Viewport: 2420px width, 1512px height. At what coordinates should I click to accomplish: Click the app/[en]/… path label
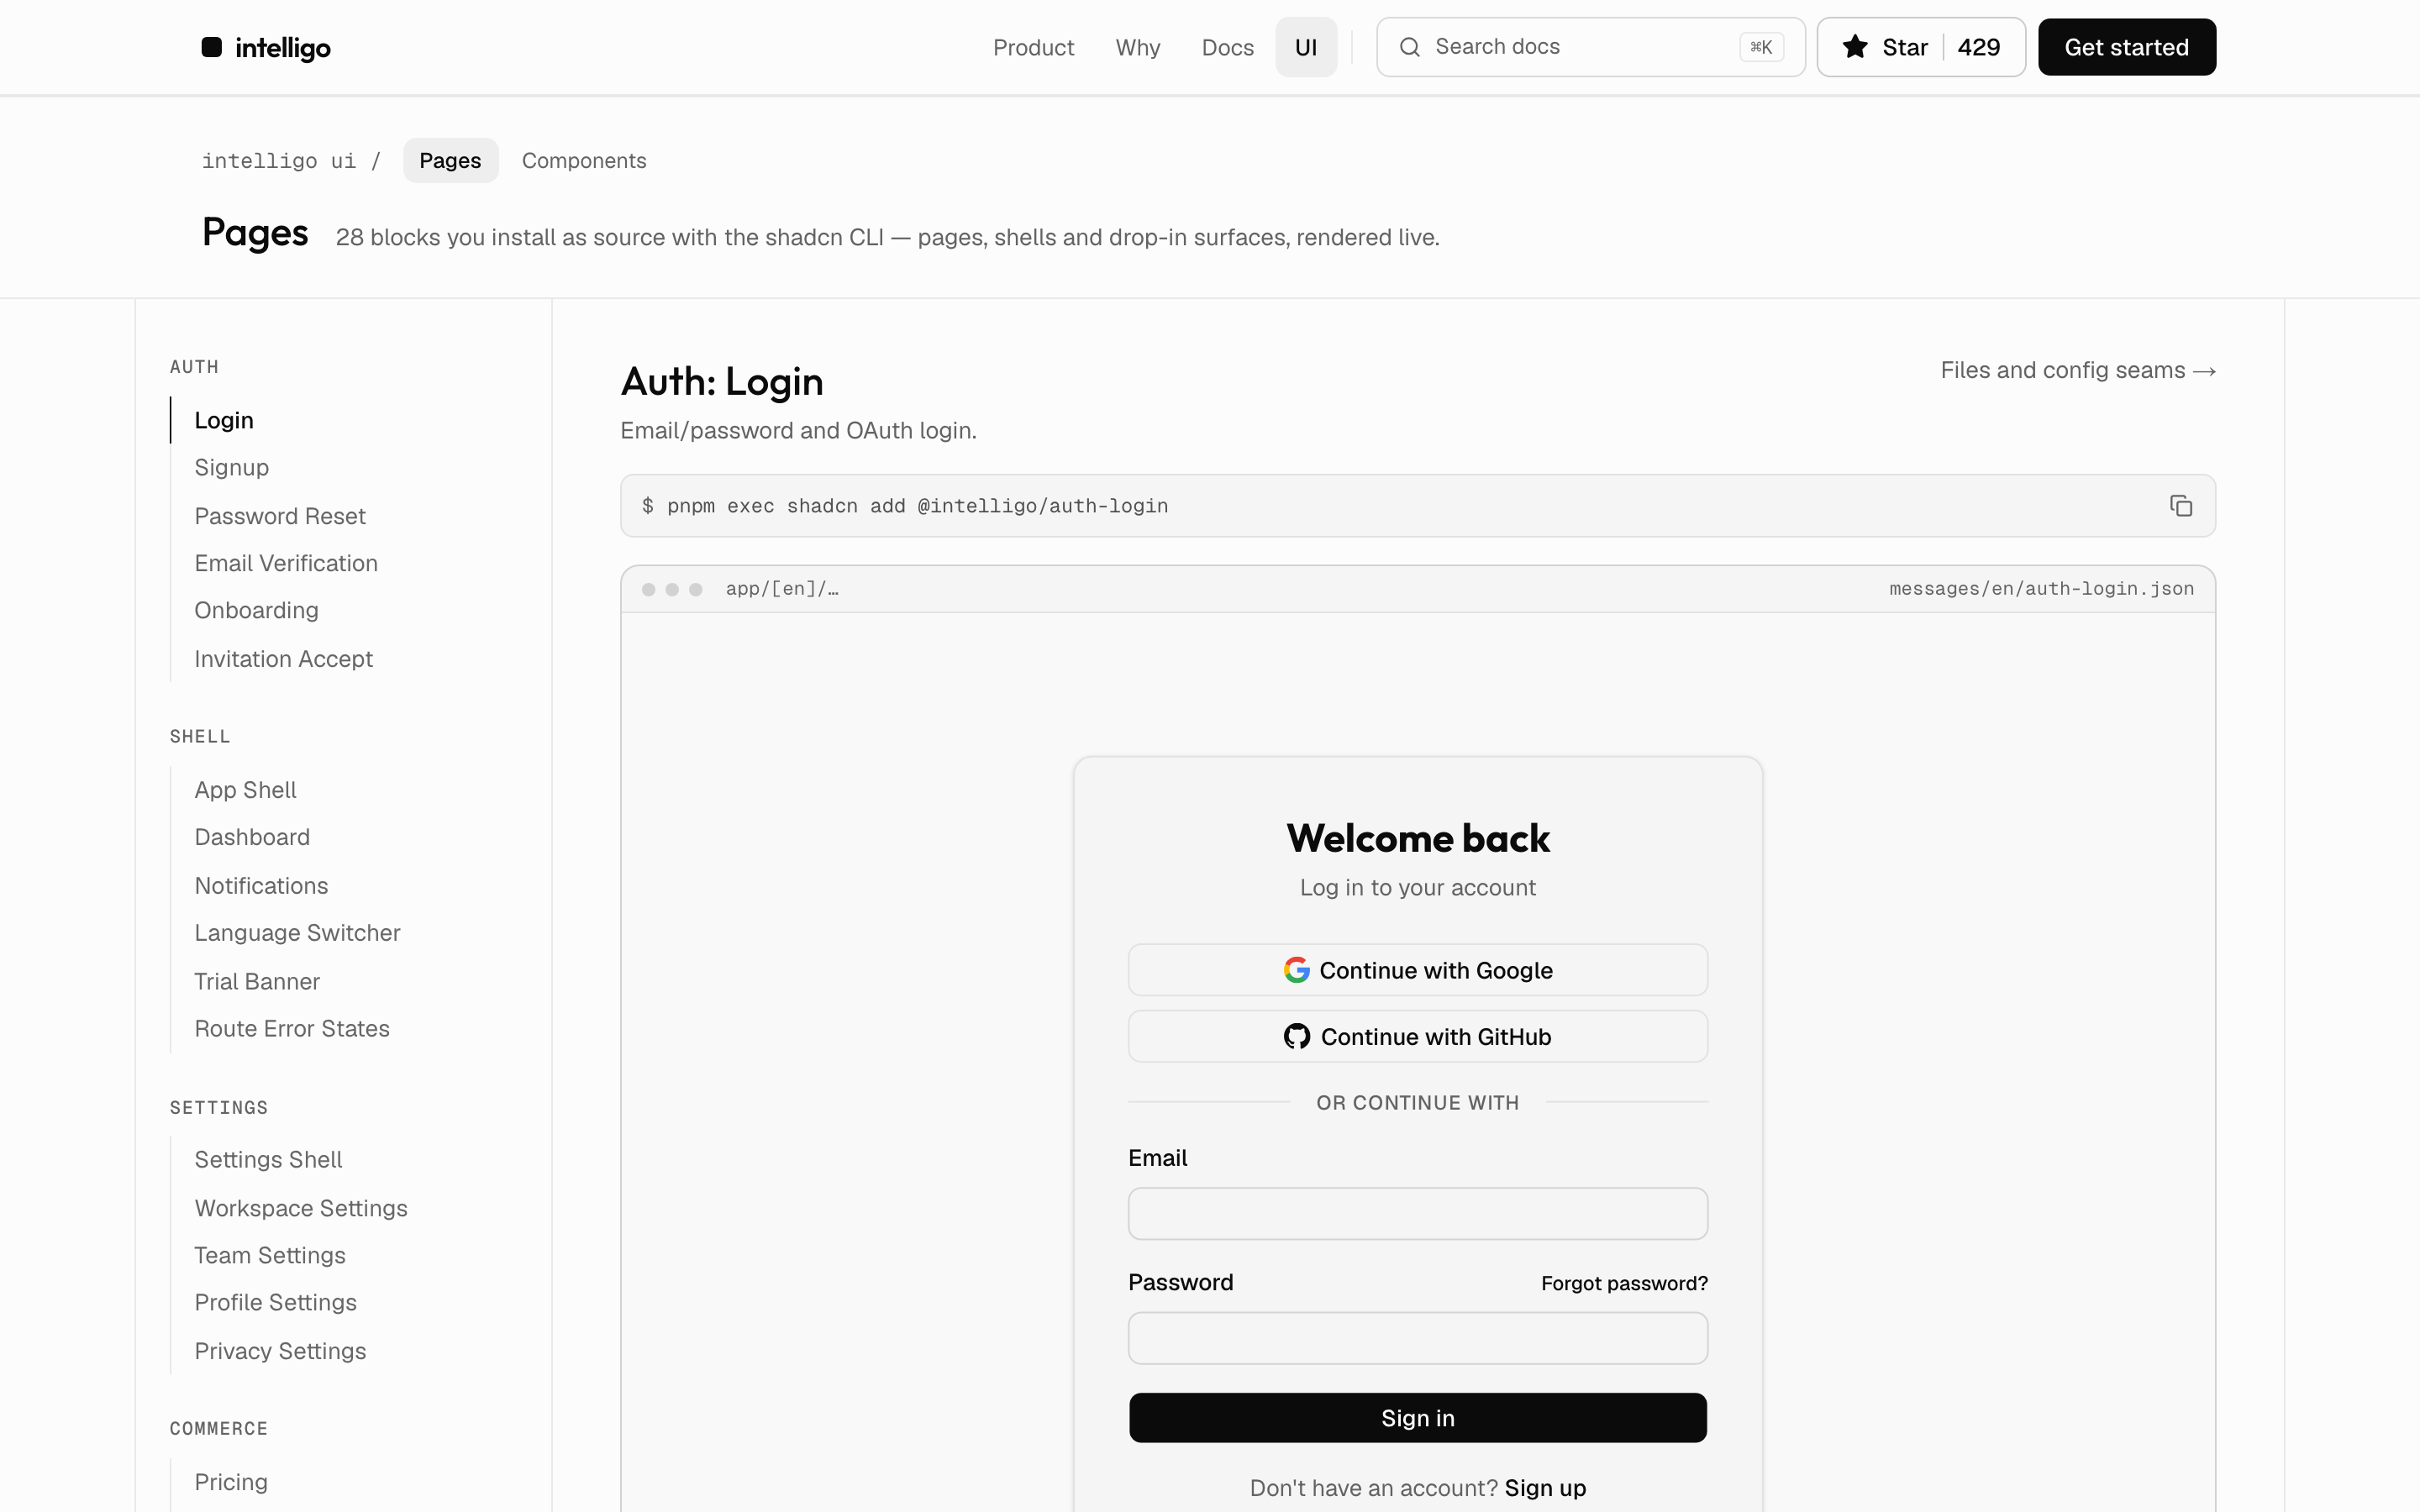pyautogui.click(x=782, y=589)
